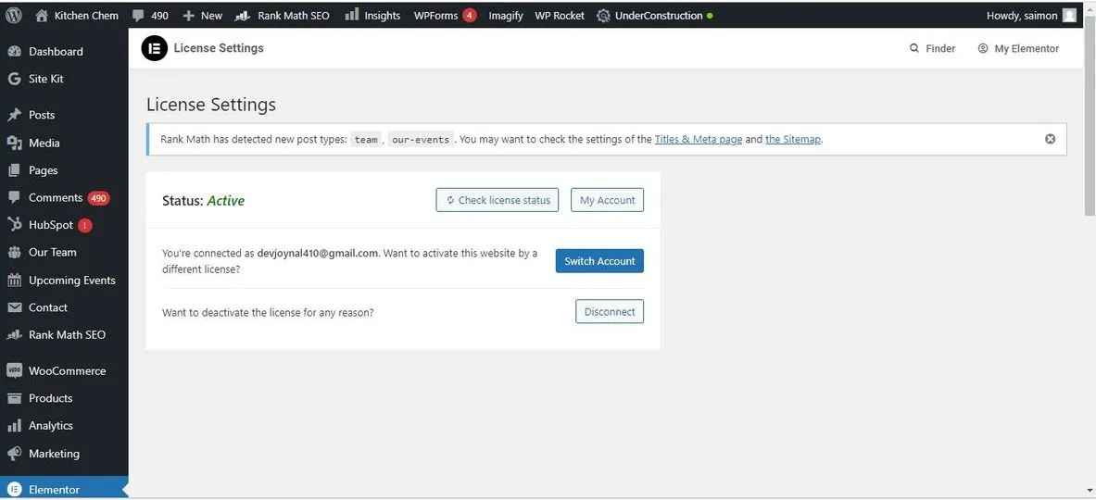Dismiss the Rank Math notice with the X icon
The height and width of the screenshot is (500, 1096).
point(1050,139)
